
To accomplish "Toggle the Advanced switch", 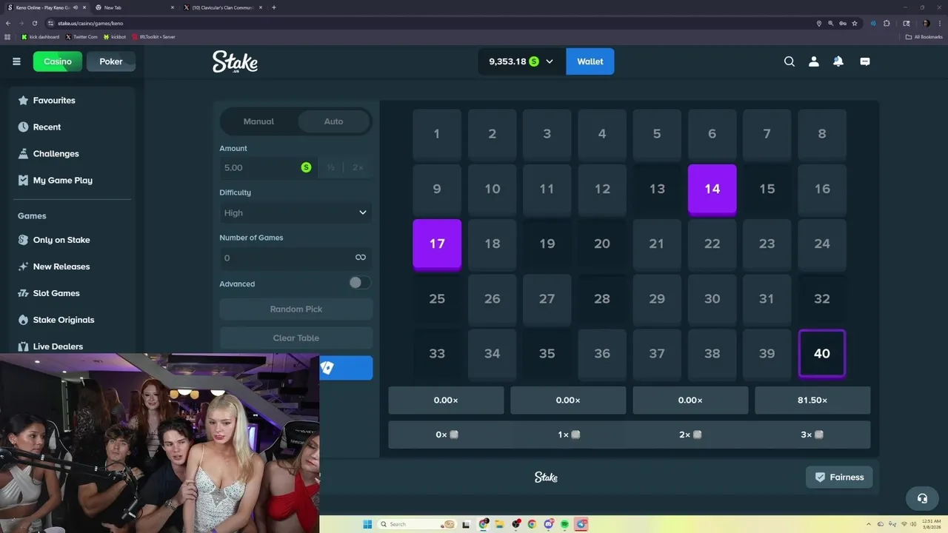I will pyautogui.click(x=360, y=283).
